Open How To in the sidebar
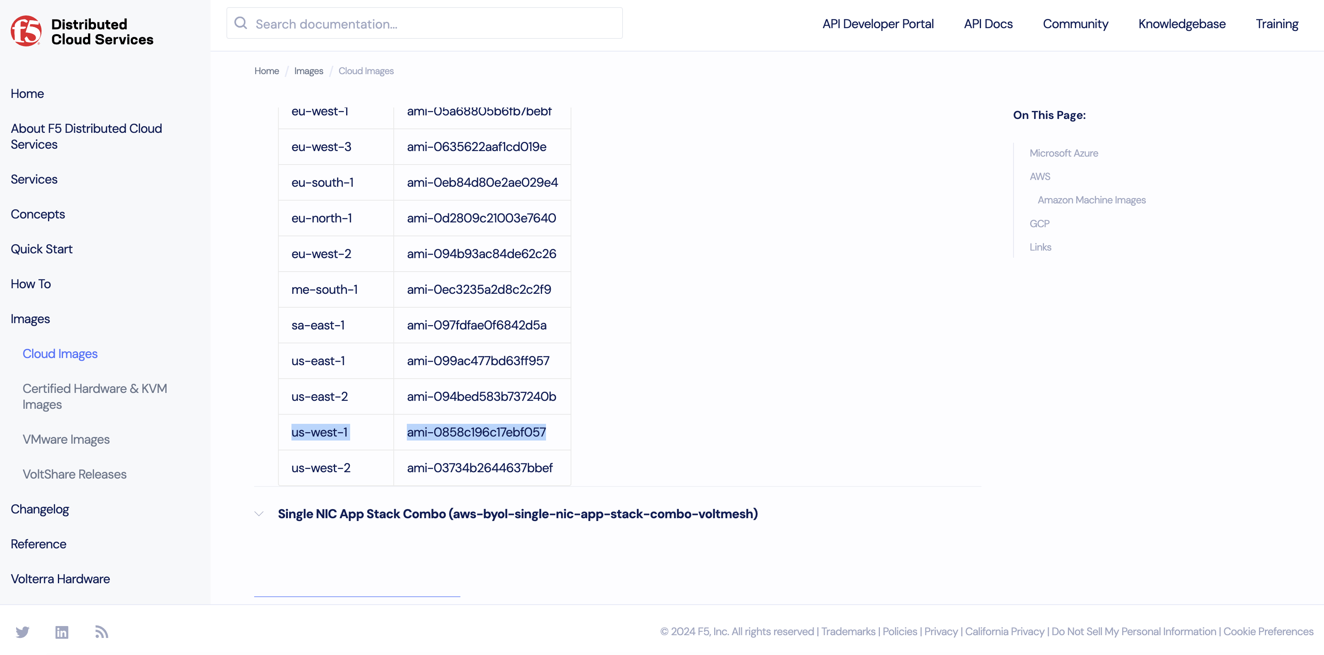The image size is (1324, 655). 31,284
